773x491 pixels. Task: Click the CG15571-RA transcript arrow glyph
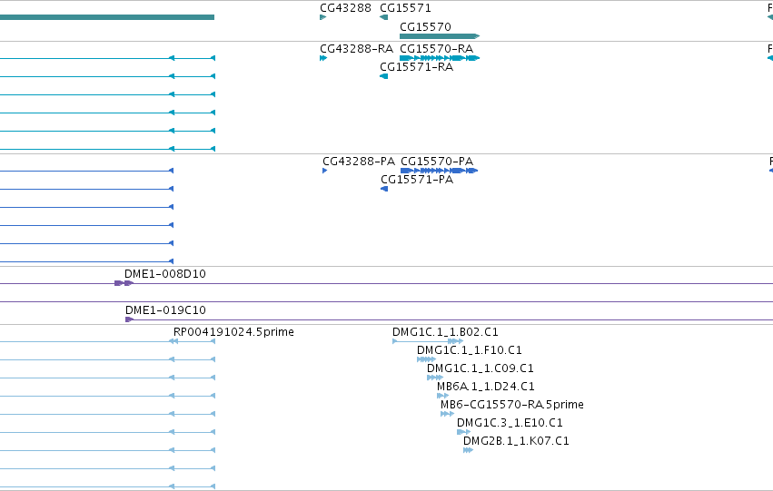pos(383,76)
